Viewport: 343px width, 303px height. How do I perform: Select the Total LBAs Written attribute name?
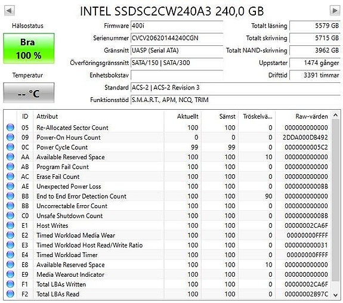[x=61, y=285]
